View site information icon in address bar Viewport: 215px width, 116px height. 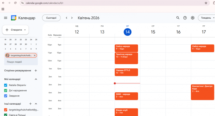coord(22,3)
